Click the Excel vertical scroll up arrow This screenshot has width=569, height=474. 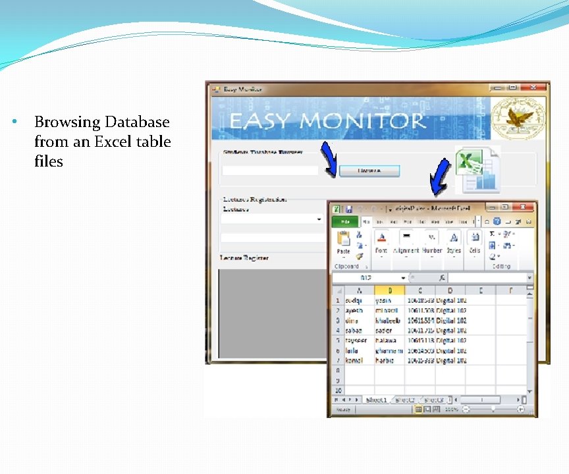pyautogui.click(x=529, y=293)
